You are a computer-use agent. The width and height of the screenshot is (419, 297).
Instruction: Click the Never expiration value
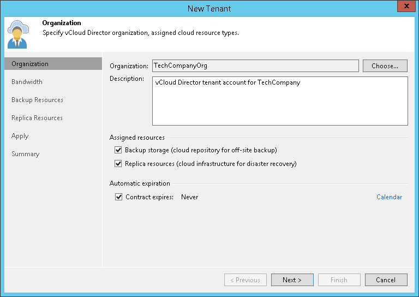pyautogui.click(x=190, y=197)
